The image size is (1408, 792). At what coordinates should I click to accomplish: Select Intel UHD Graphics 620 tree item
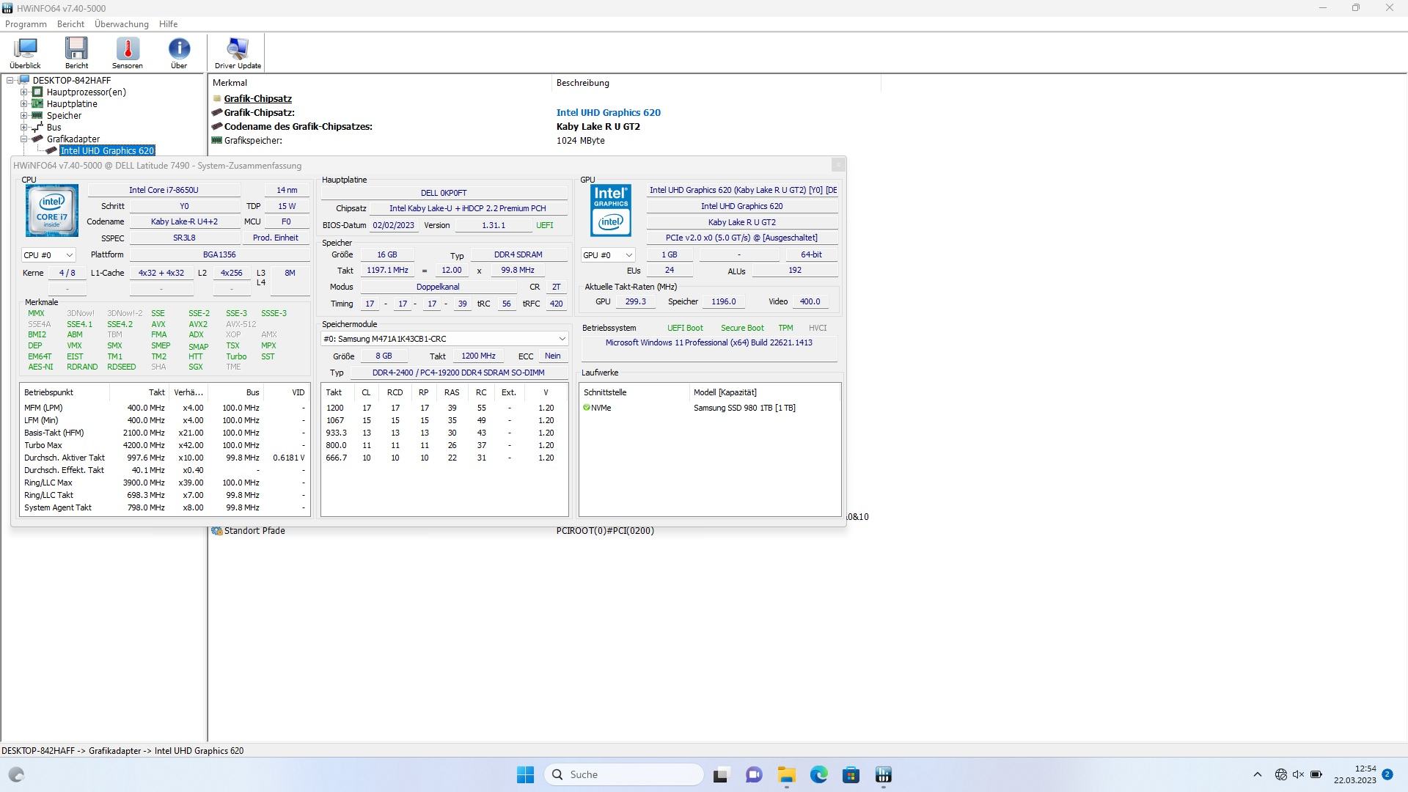point(107,151)
